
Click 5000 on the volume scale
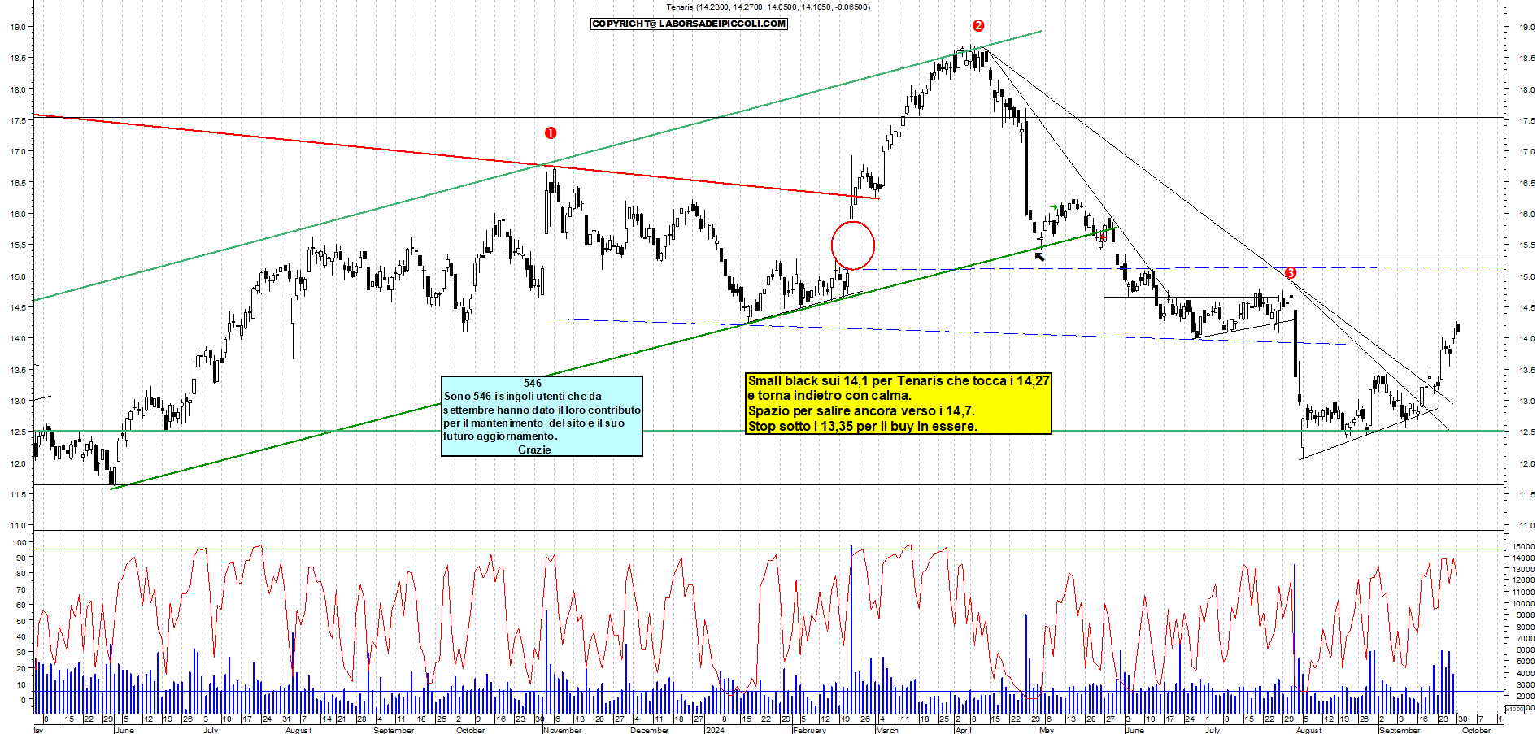point(1524,662)
